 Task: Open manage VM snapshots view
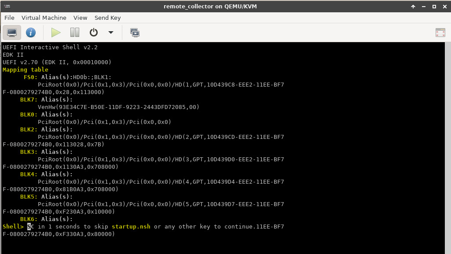135,33
